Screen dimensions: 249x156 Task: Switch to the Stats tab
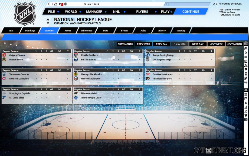click(x=106, y=31)
